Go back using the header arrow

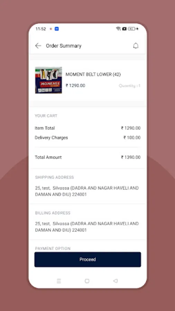[38, 46]
